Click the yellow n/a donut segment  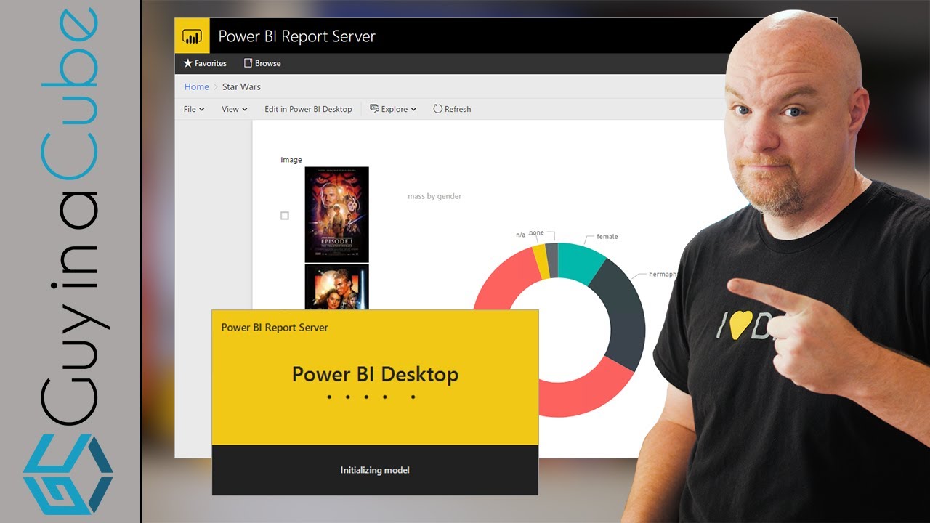(540, 260)
